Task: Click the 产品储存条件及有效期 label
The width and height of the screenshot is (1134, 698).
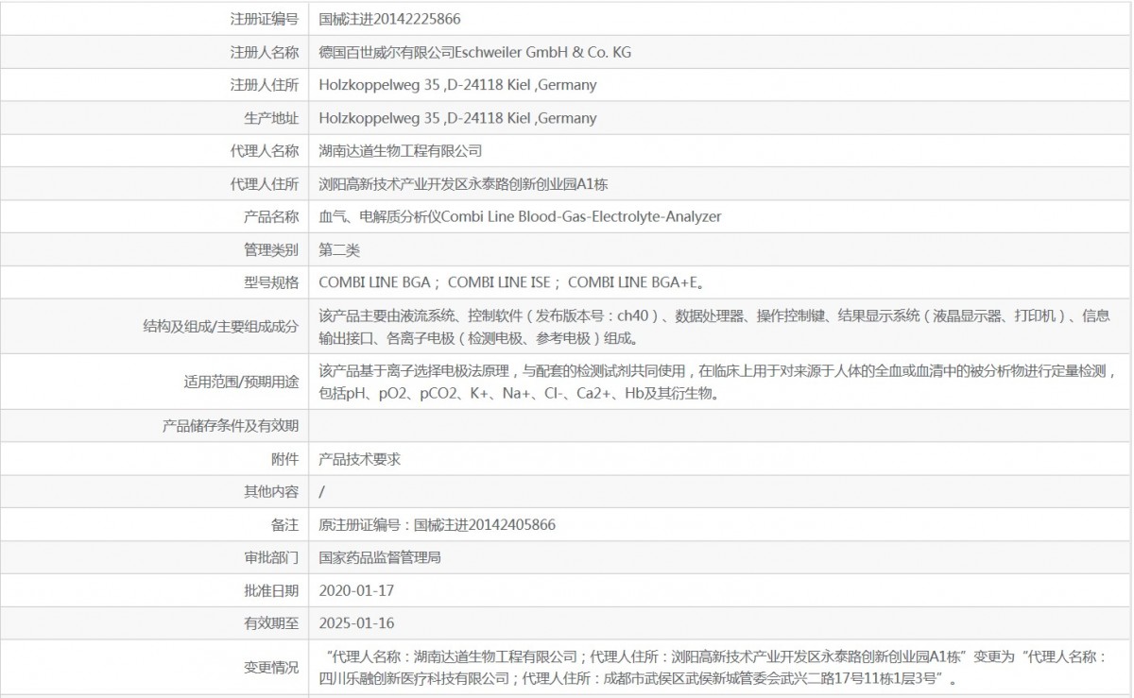Action: [x=231, y=426]
